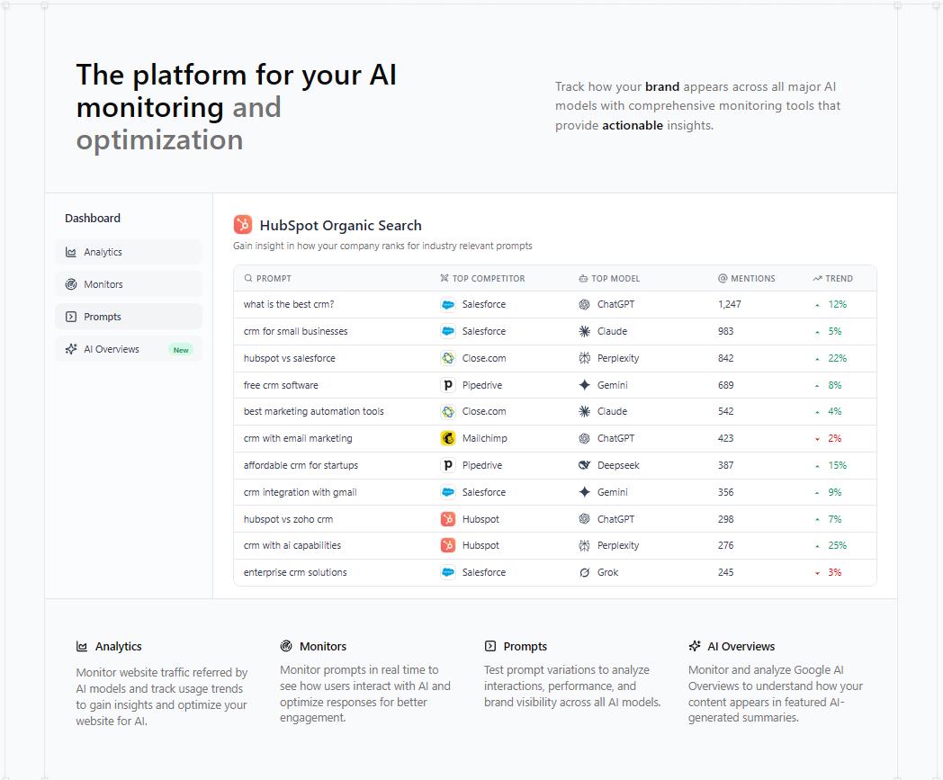Select the "what is the best crm?" prompt row
943x780 pixels.
tap(289, 304)
